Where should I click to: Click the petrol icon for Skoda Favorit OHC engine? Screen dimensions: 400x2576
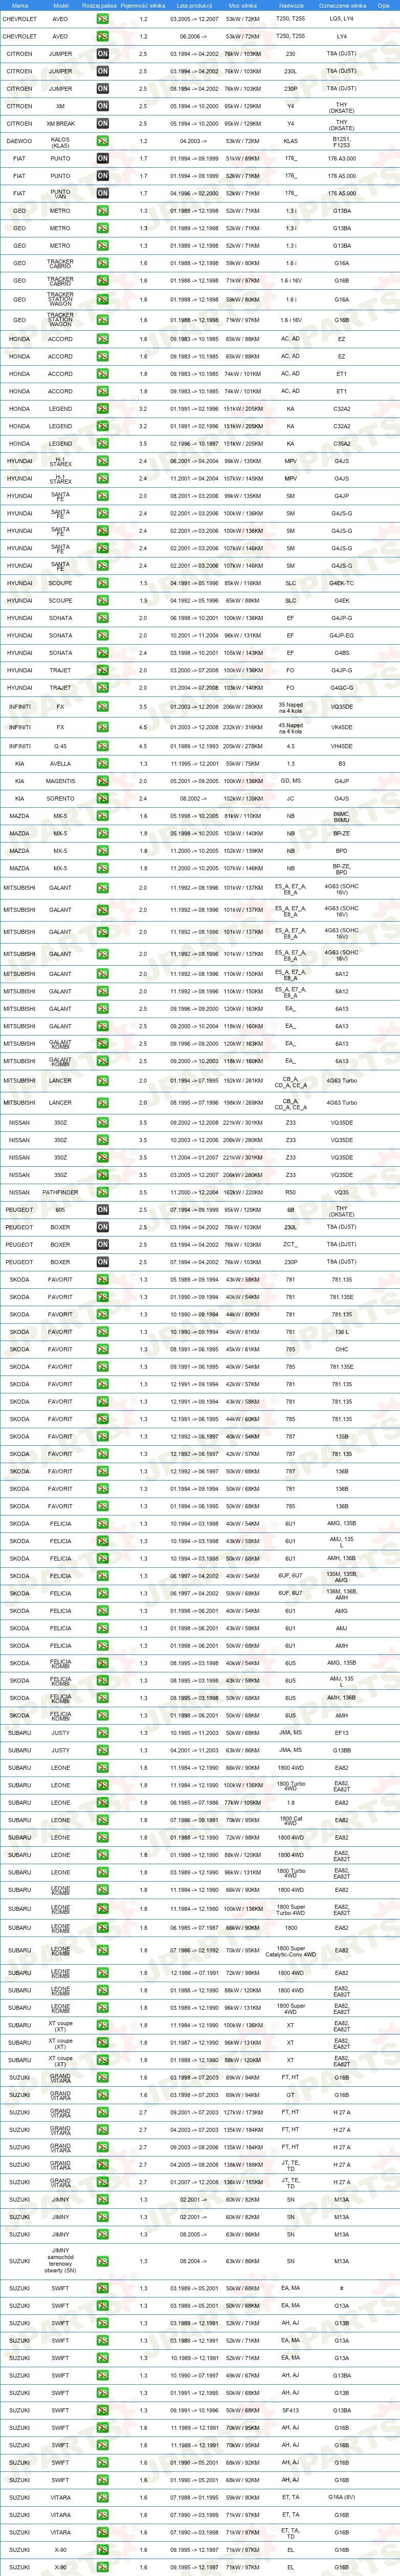[103, 1349]
